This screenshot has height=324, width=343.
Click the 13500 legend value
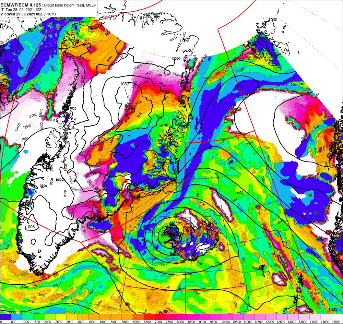tap(303, 322)
